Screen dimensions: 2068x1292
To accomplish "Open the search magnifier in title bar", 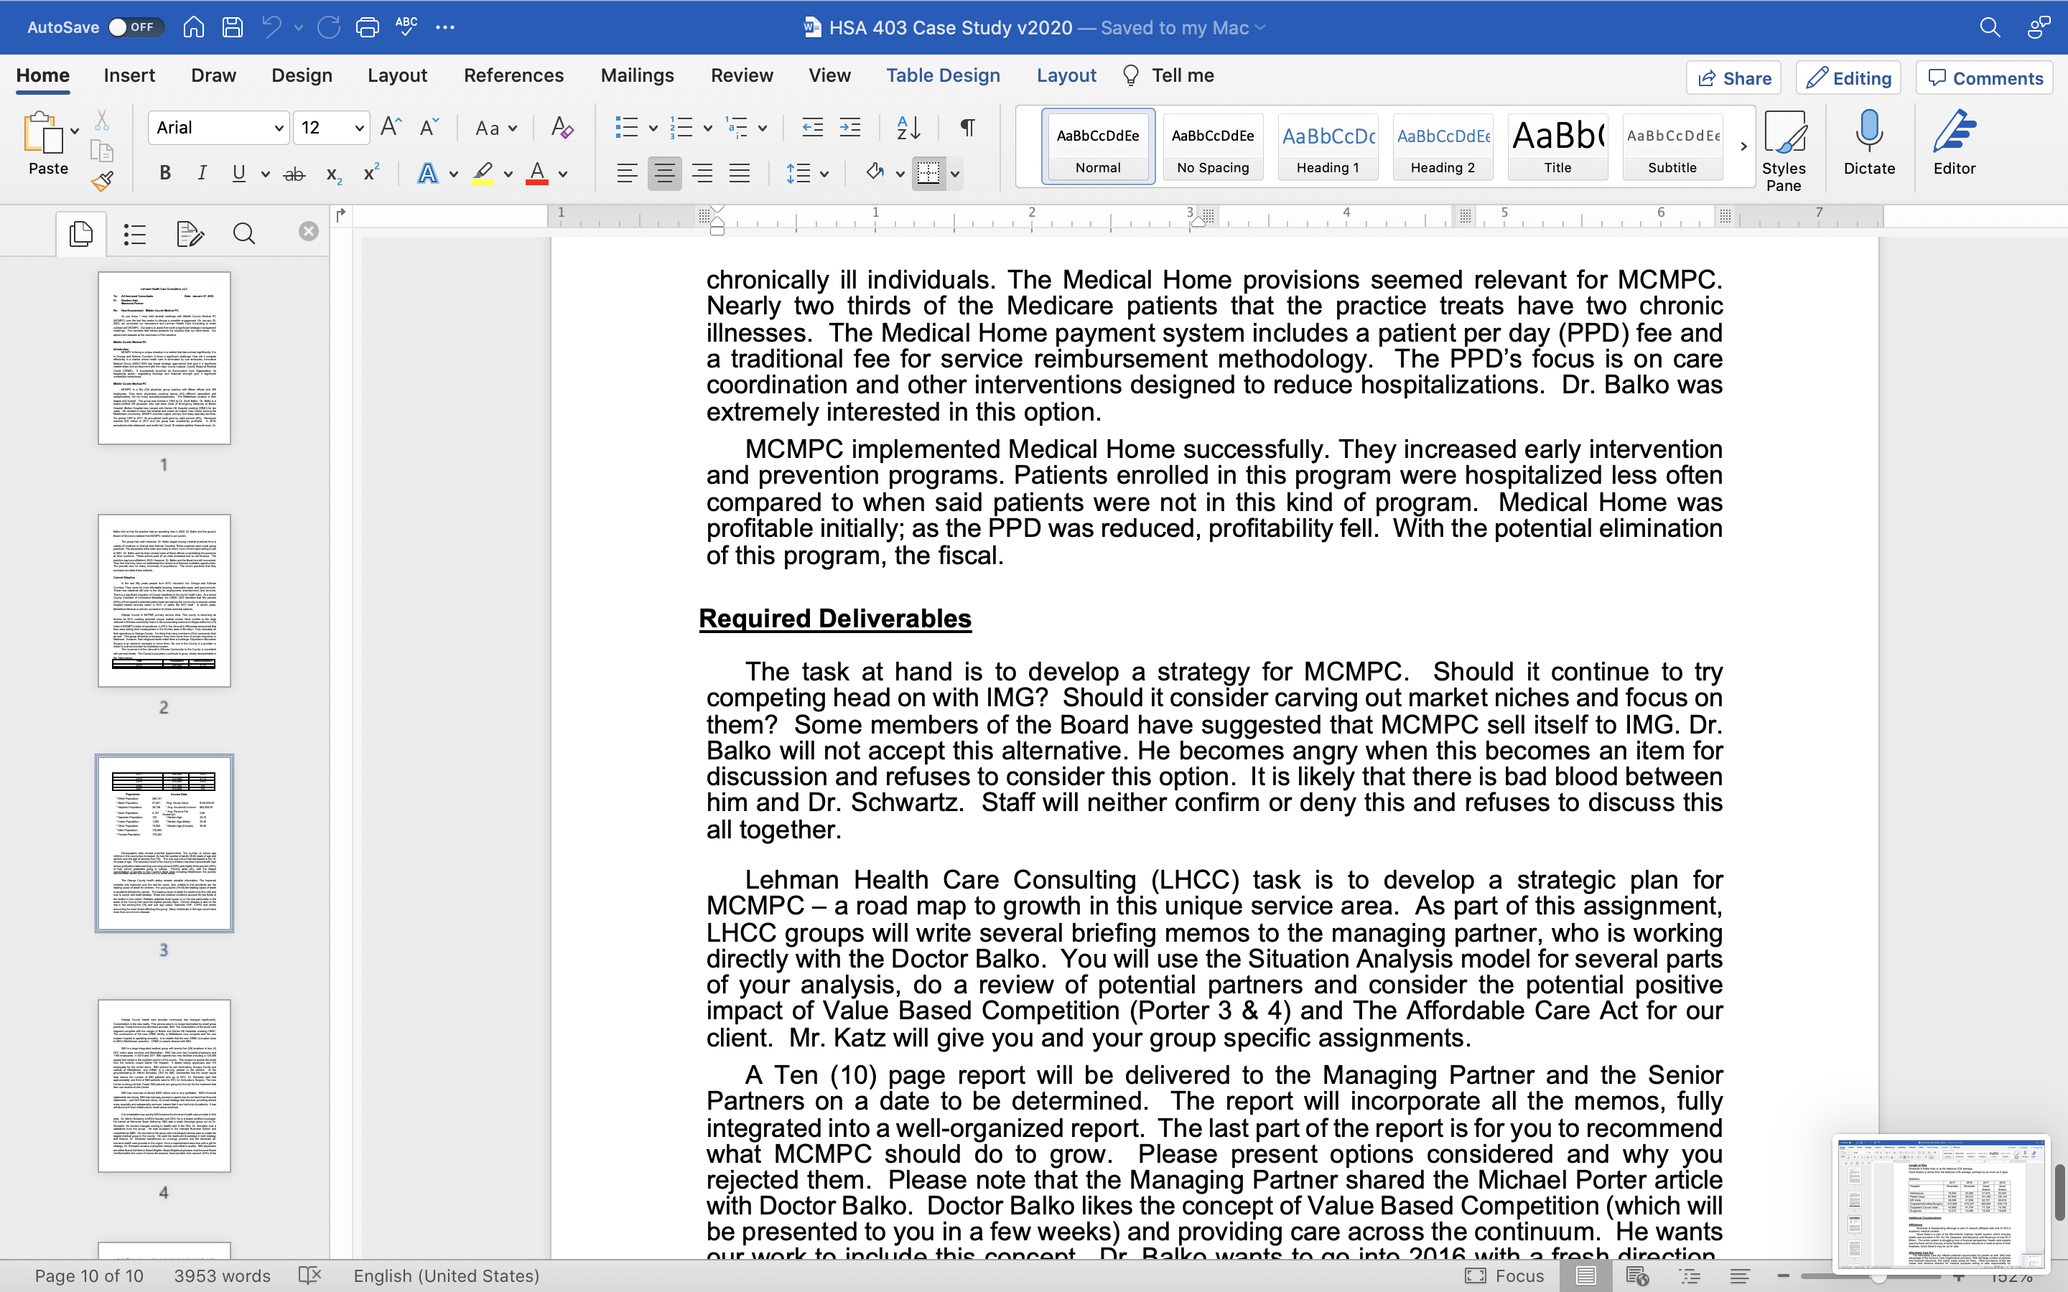I will (x=1990, y=27).
